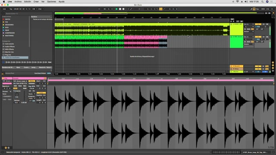Arm record on first audio track
Screen dimensions: 276x155
tap(267, 24)
